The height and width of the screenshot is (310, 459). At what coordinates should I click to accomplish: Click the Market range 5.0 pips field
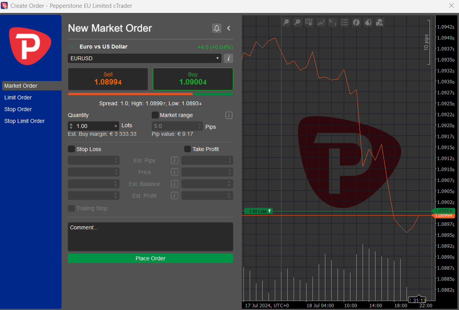click(177, 126)
